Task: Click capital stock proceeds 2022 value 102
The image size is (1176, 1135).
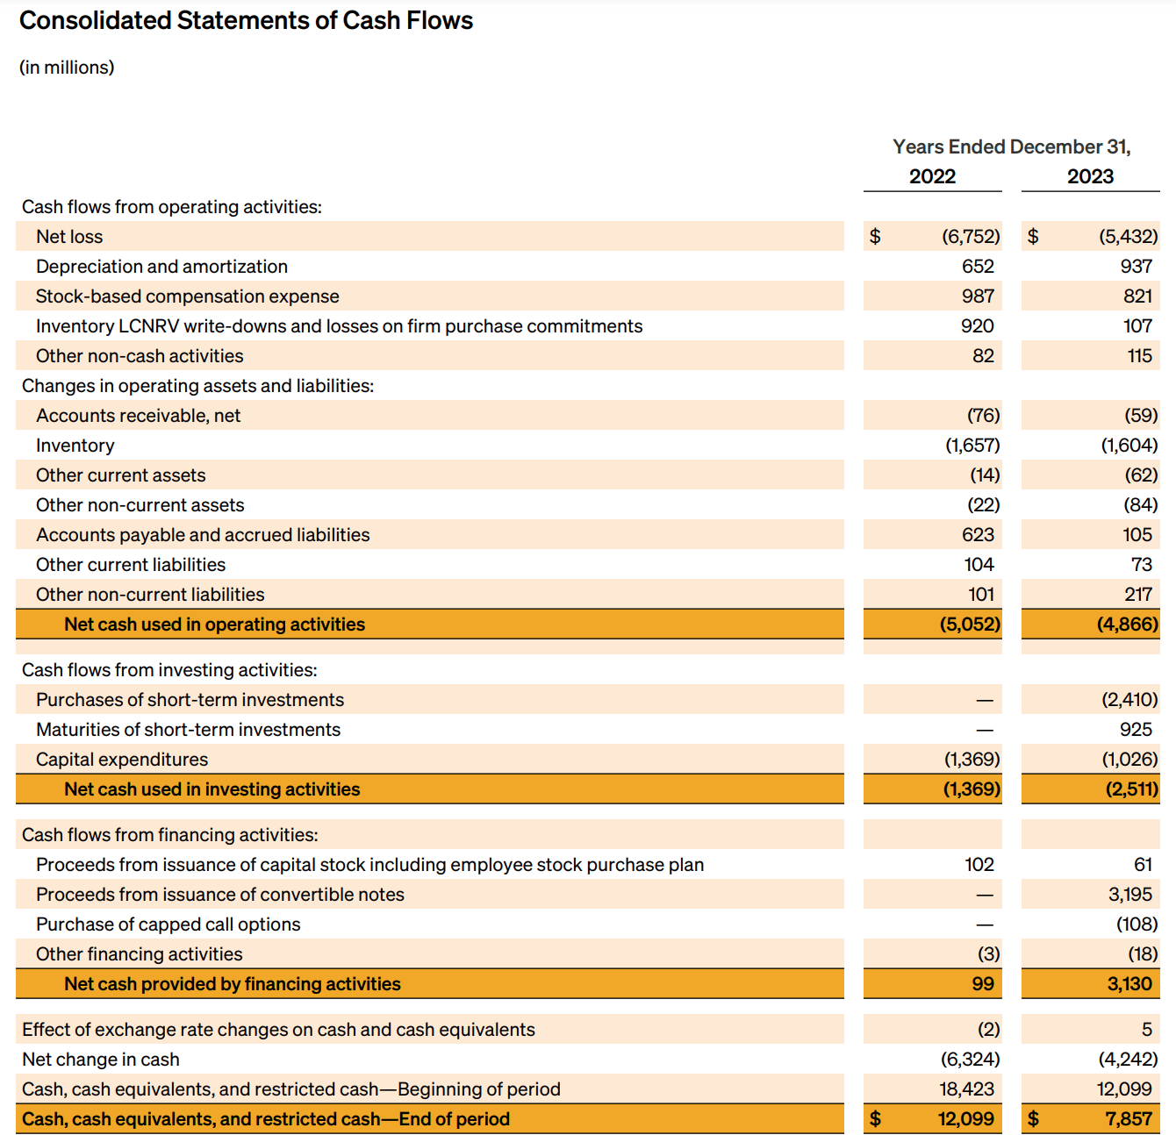Action: 979,865
